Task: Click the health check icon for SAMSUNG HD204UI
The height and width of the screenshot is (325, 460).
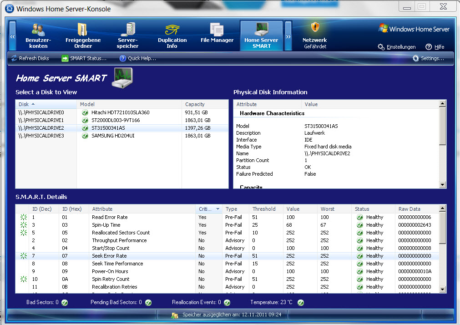Action: point(85,136)
